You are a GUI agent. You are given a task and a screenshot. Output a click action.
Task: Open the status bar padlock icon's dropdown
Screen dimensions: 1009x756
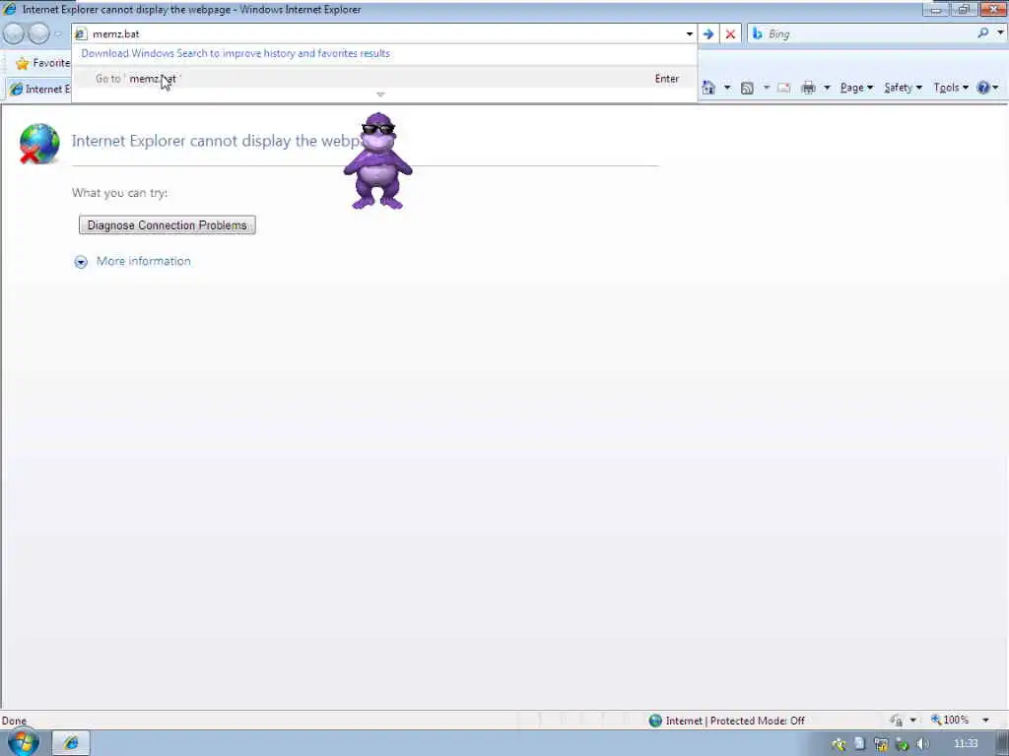click(x=912, y=721)
